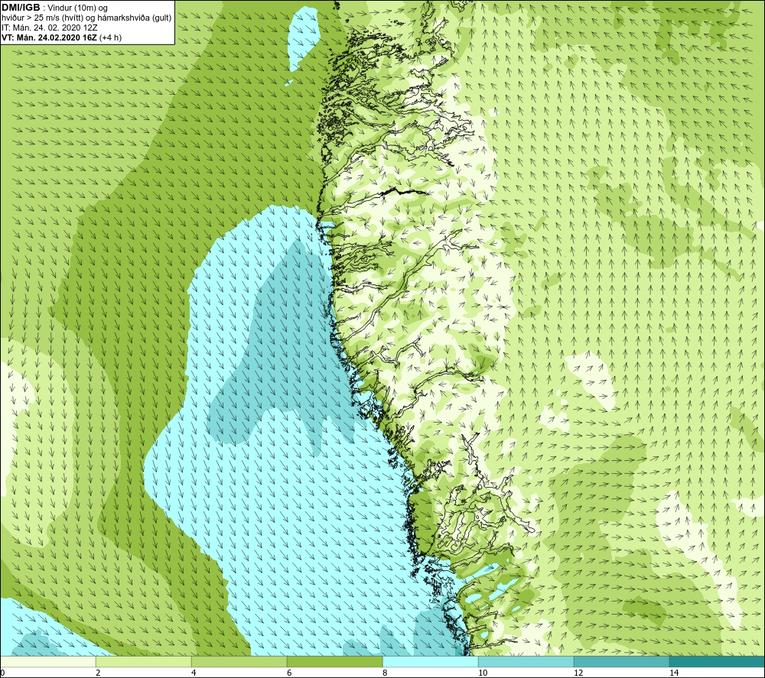Screen dimensions: 765x678
Task: Click the legend label '0'
Action: tap(2, 673)
